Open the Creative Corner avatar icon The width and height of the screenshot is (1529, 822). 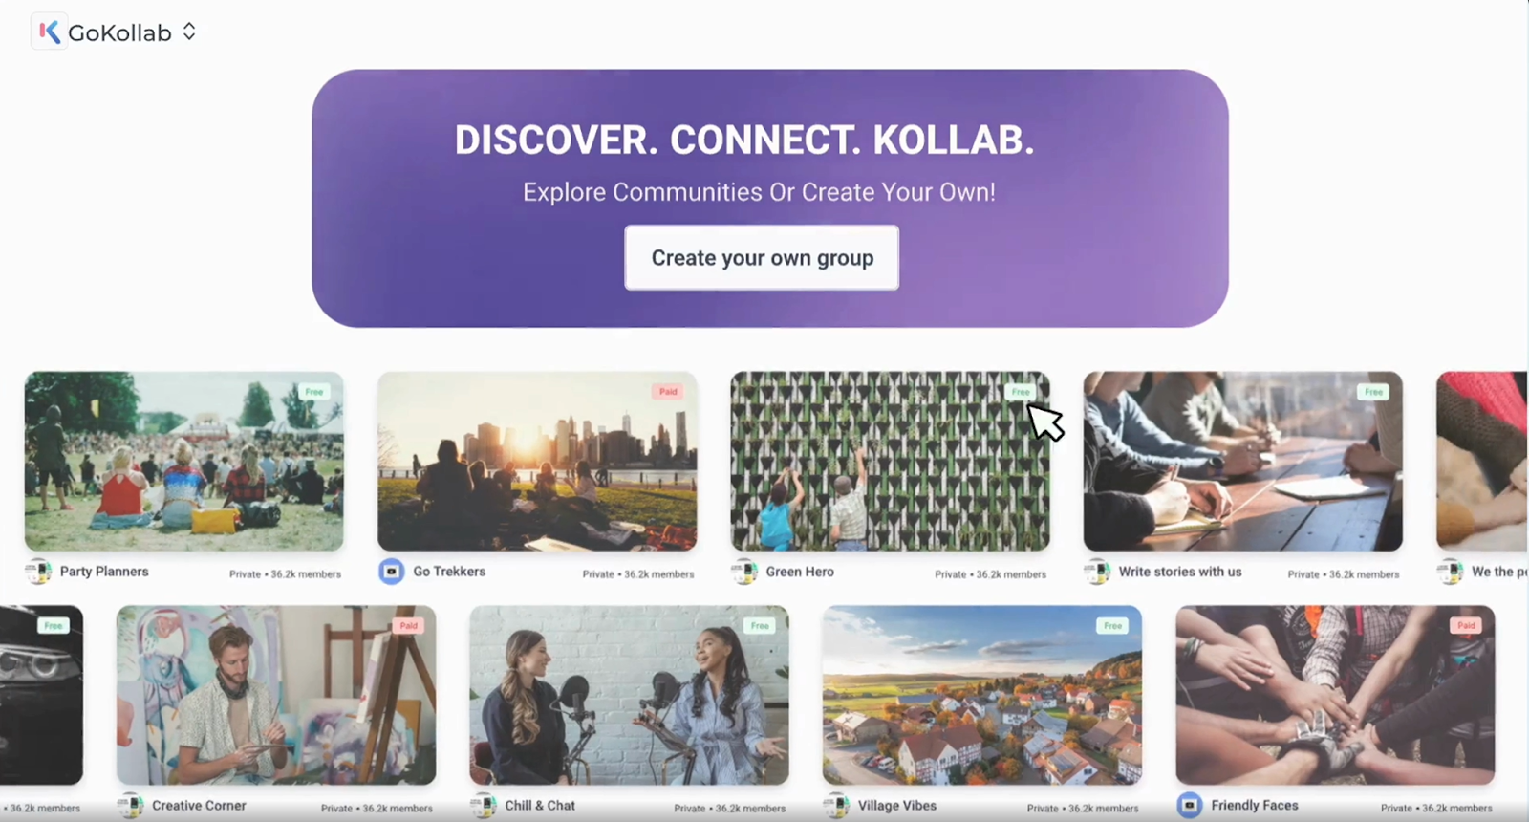click(x=130, y=806)
